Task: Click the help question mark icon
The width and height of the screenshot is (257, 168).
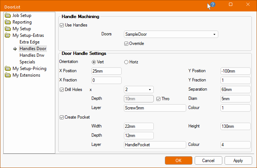Action: click(x=213, y=5)
